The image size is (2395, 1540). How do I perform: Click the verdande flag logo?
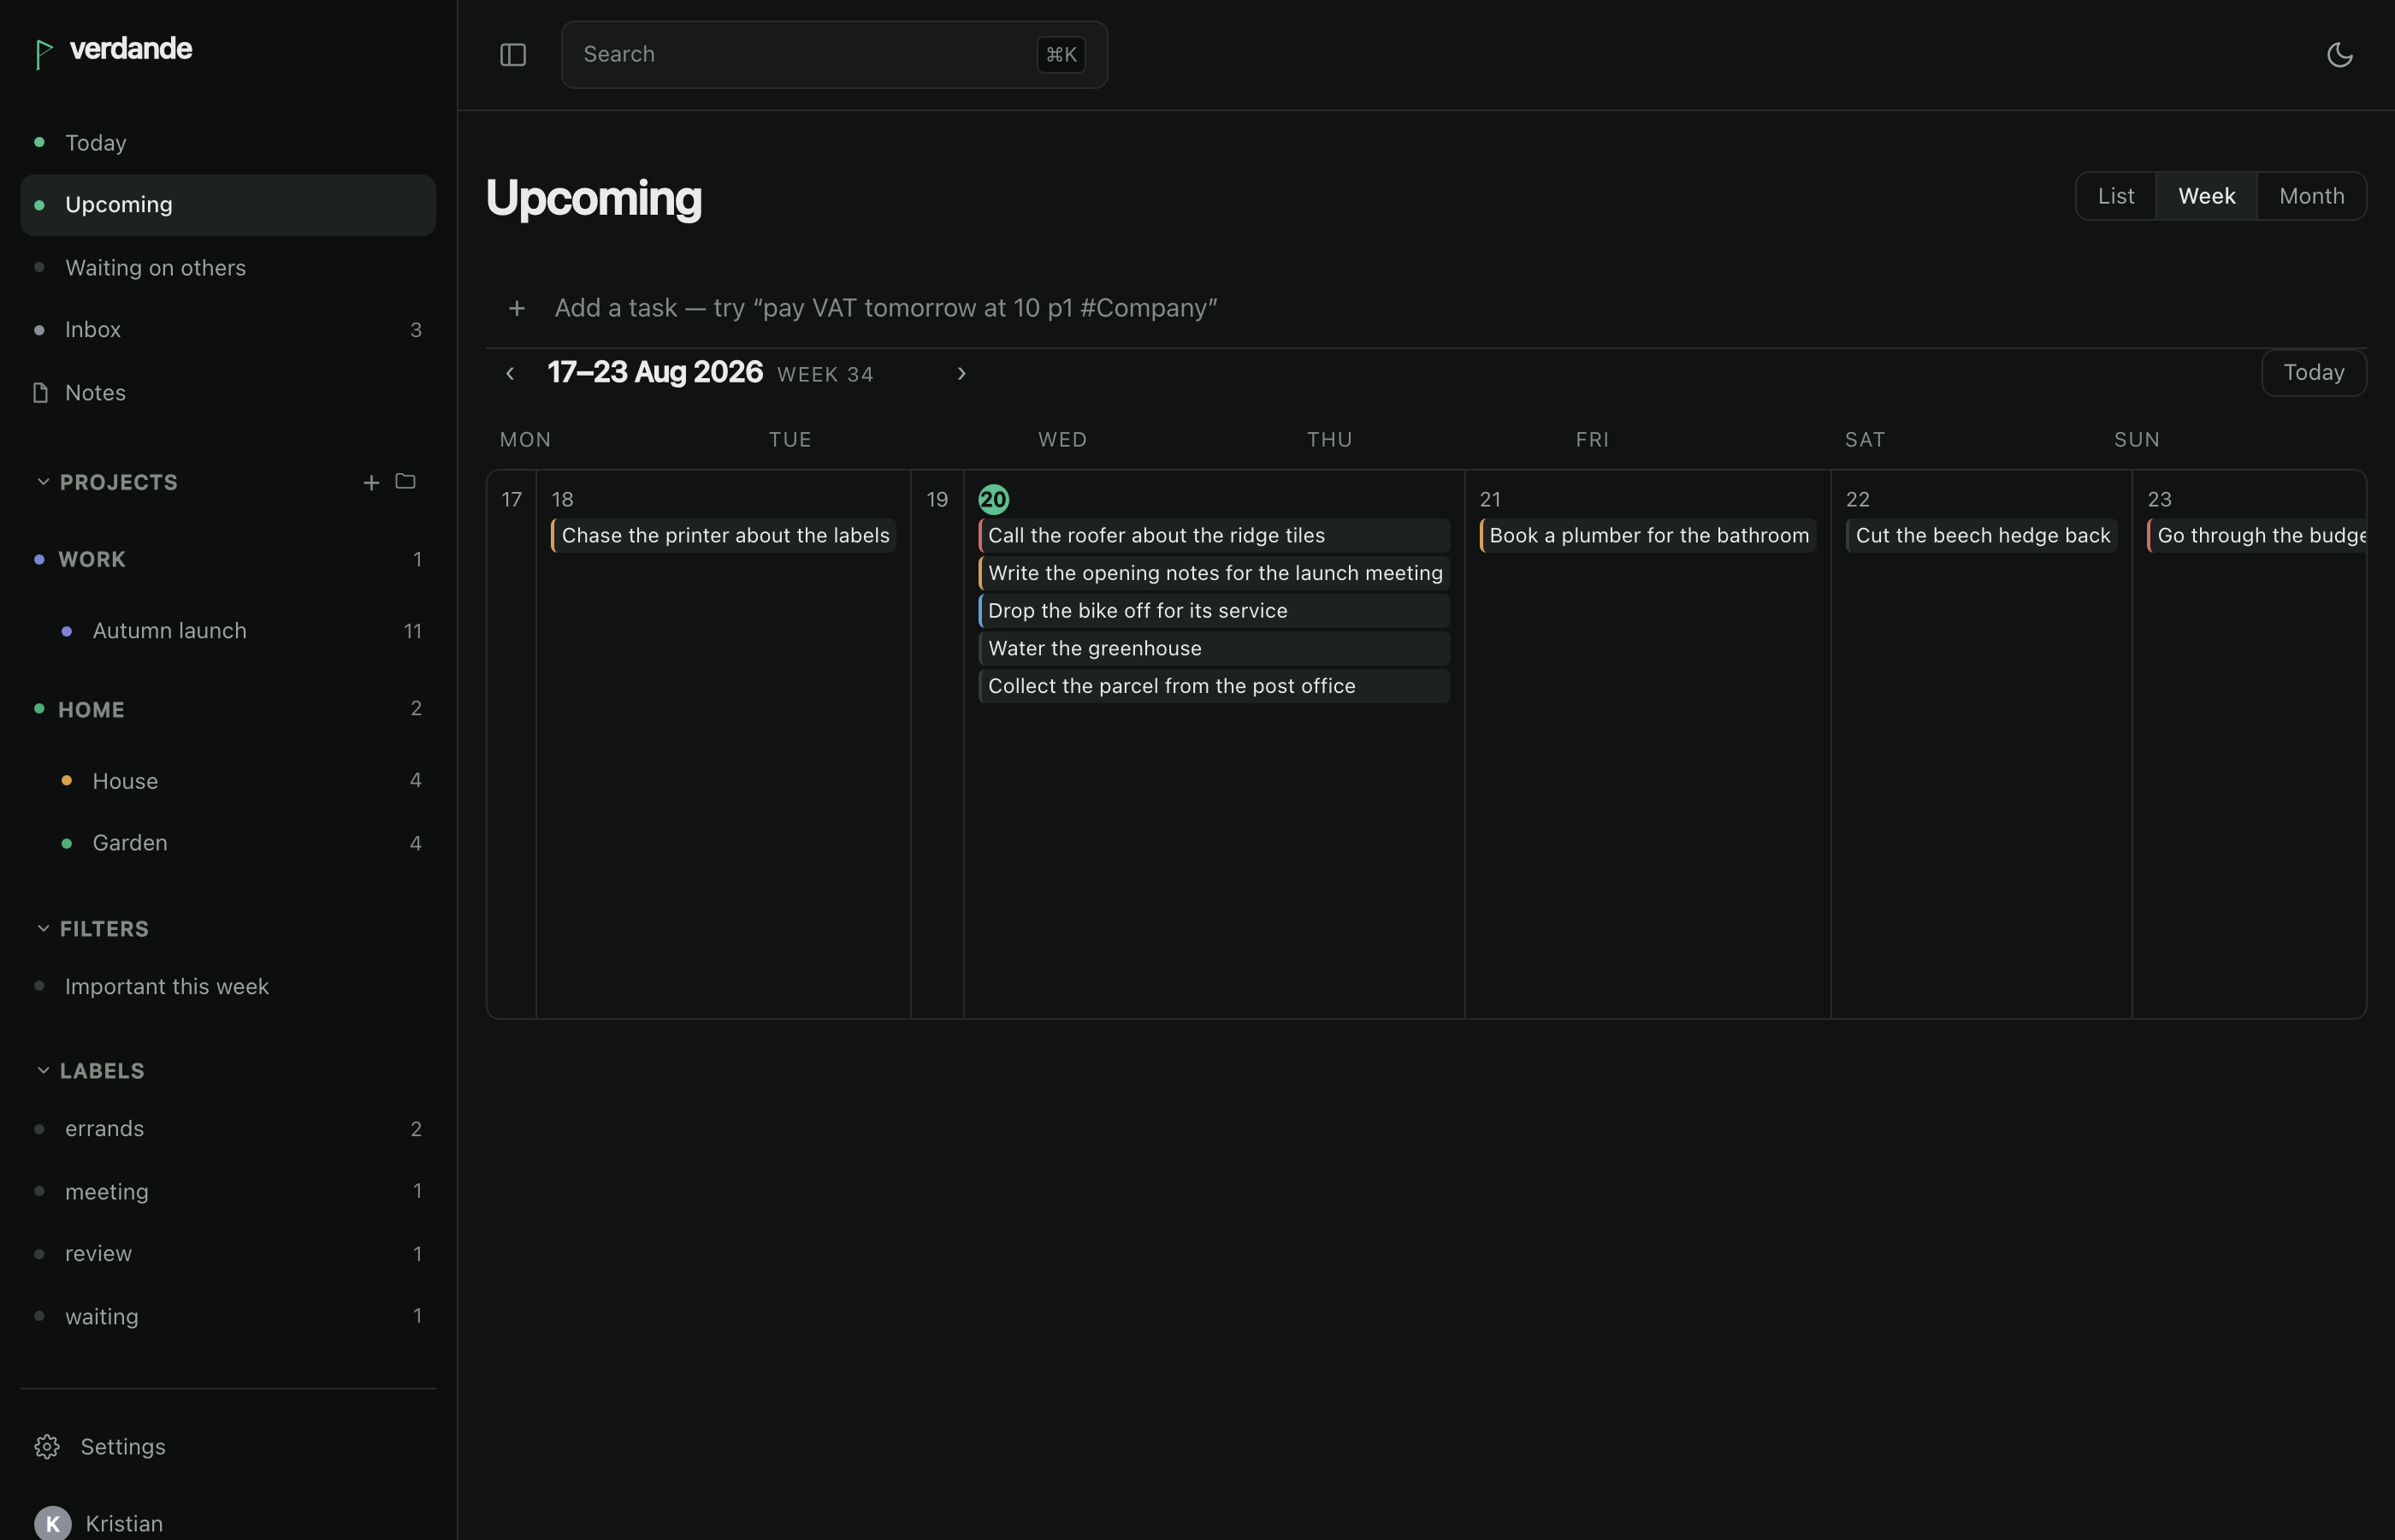(x=43, y=54)
